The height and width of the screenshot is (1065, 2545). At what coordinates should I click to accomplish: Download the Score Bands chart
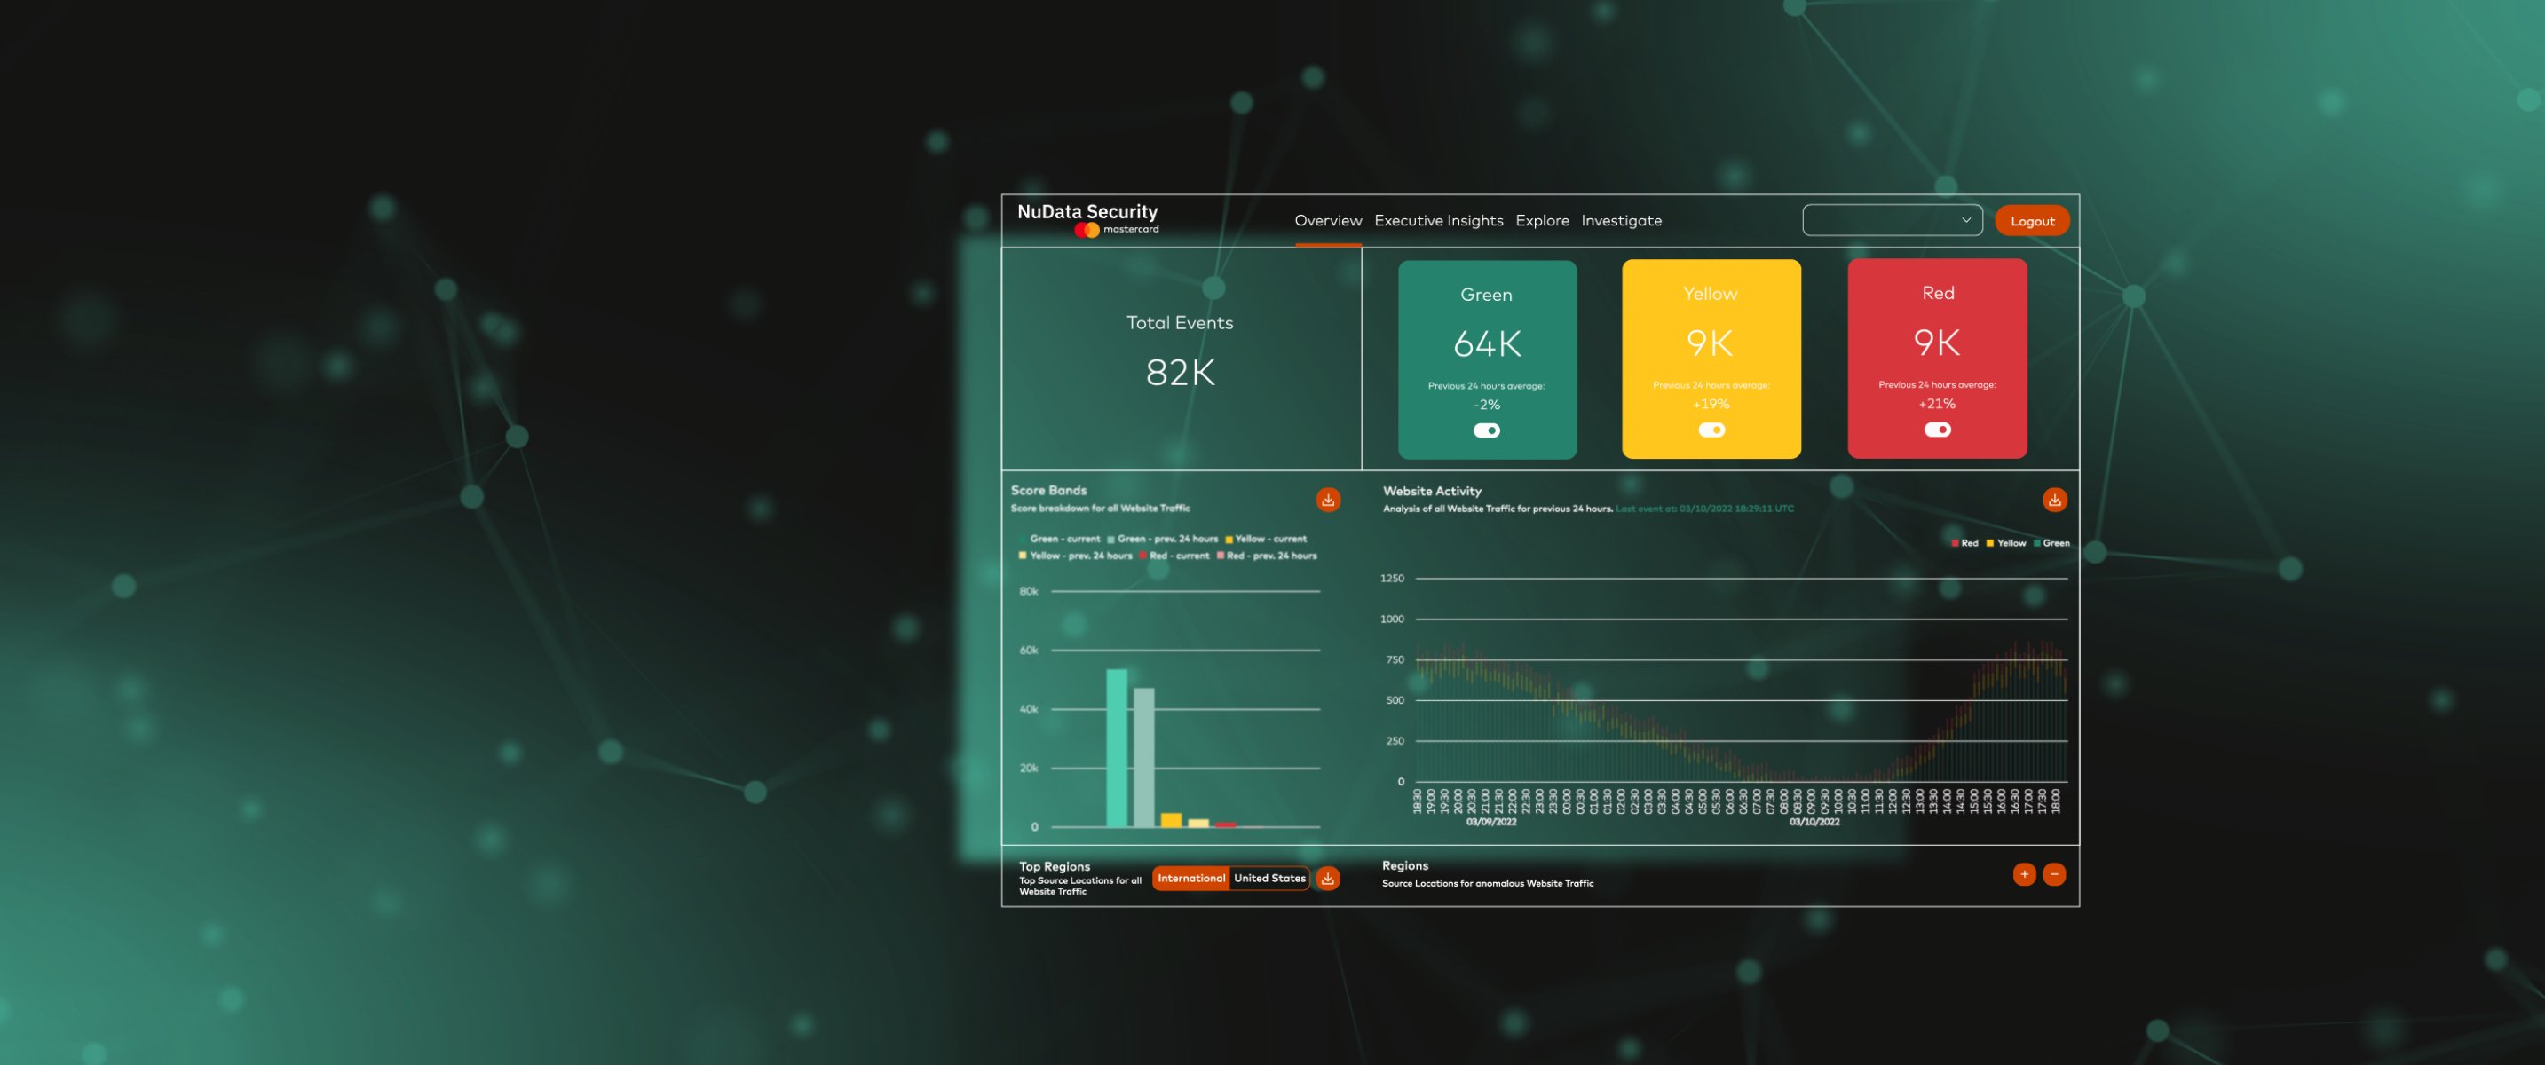coord(1328,500)
